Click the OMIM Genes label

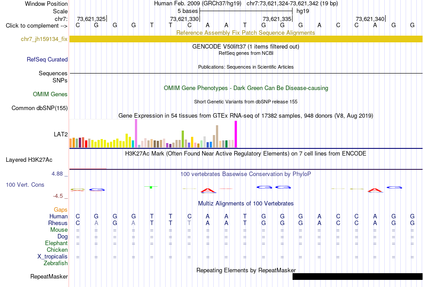[50, 94]
